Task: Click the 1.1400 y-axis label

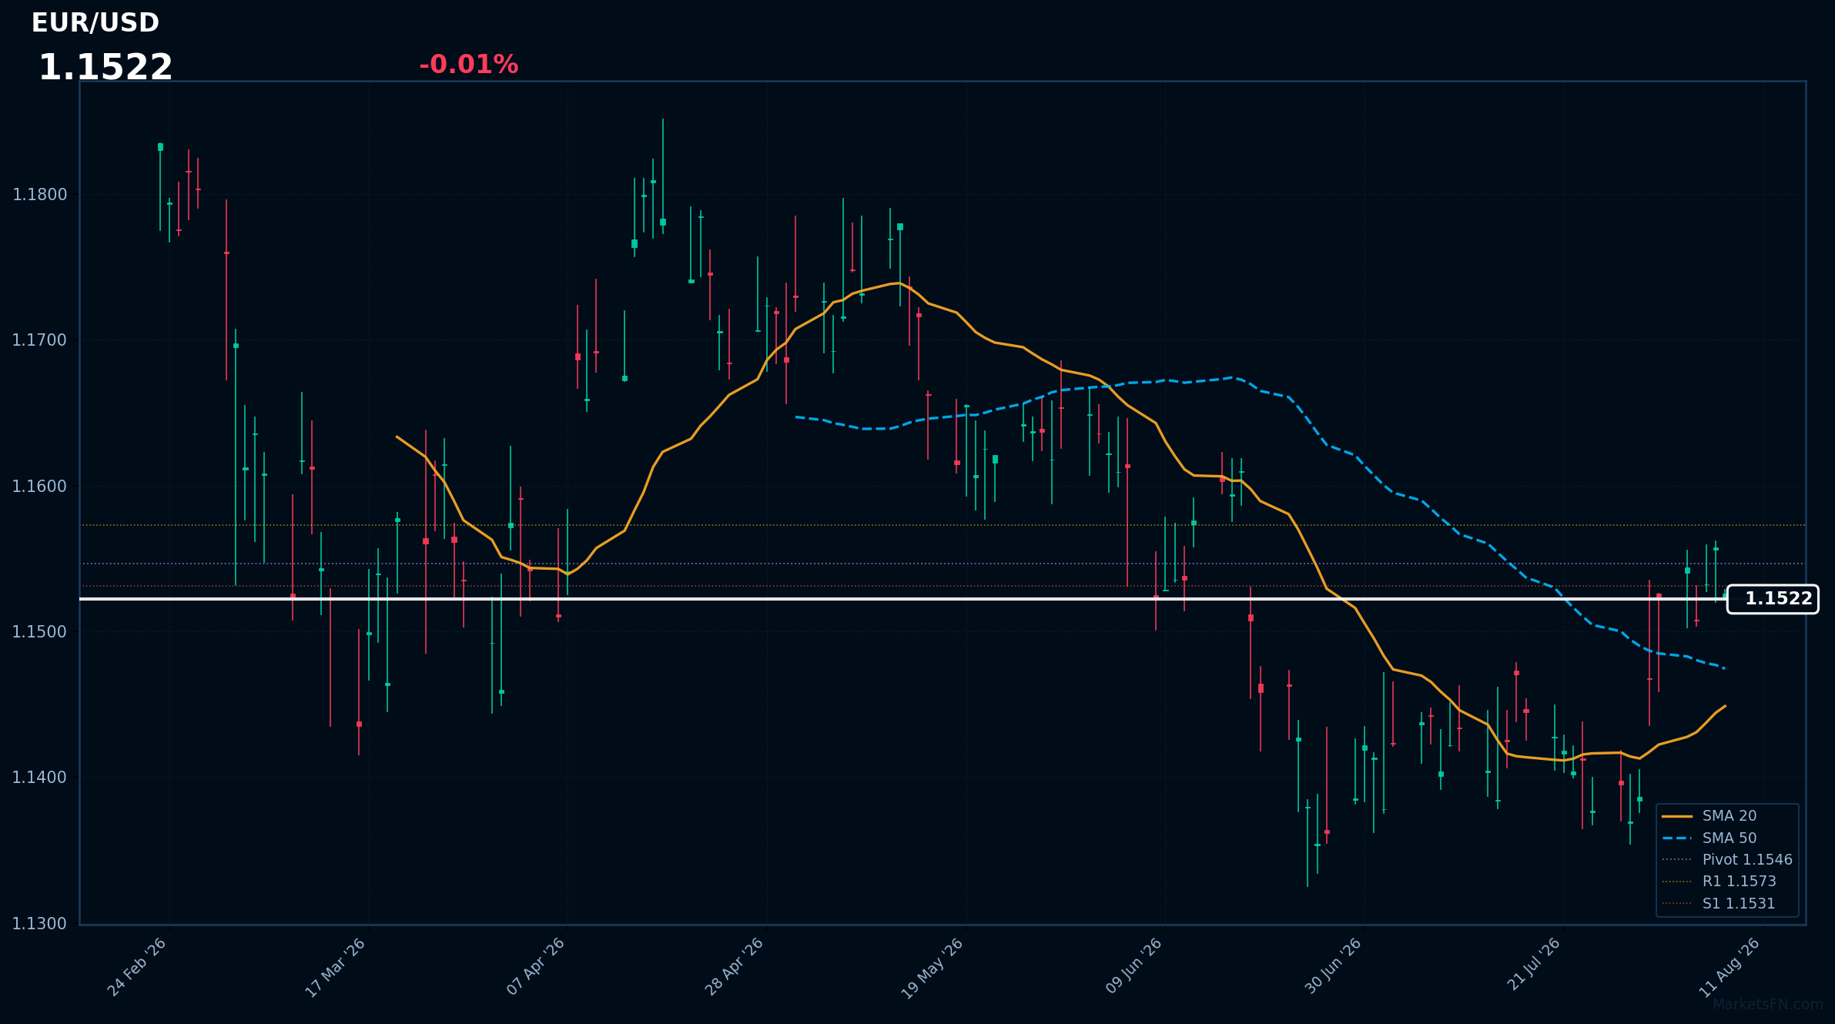Action: (40, 778)
